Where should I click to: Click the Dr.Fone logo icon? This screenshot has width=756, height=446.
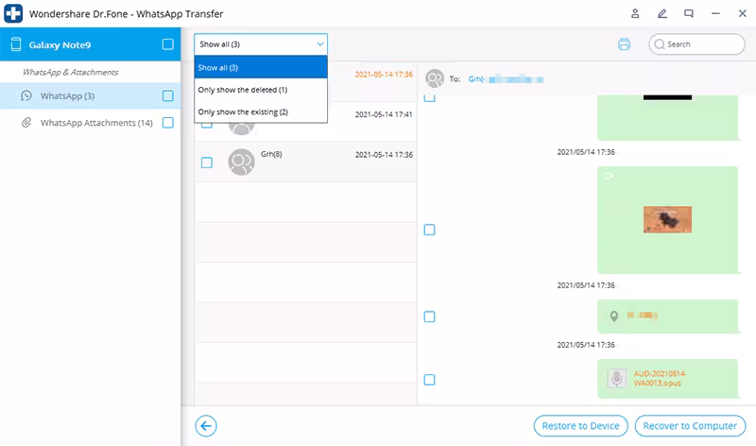pos(13,13)
